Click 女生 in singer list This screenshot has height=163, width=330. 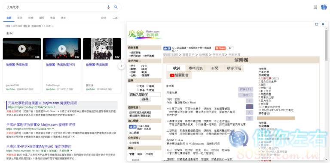click(144, 66)
